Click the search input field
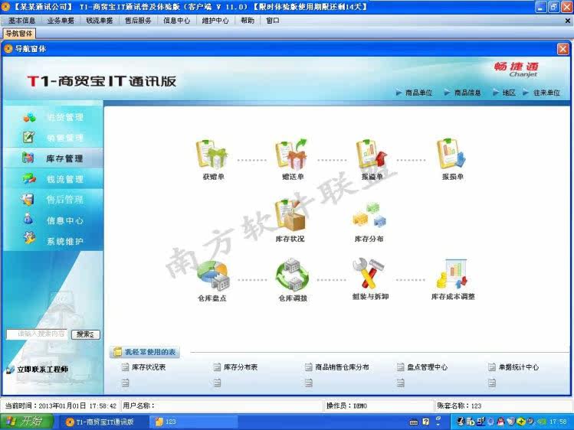The image size is (574, 430). coord(38,334)
